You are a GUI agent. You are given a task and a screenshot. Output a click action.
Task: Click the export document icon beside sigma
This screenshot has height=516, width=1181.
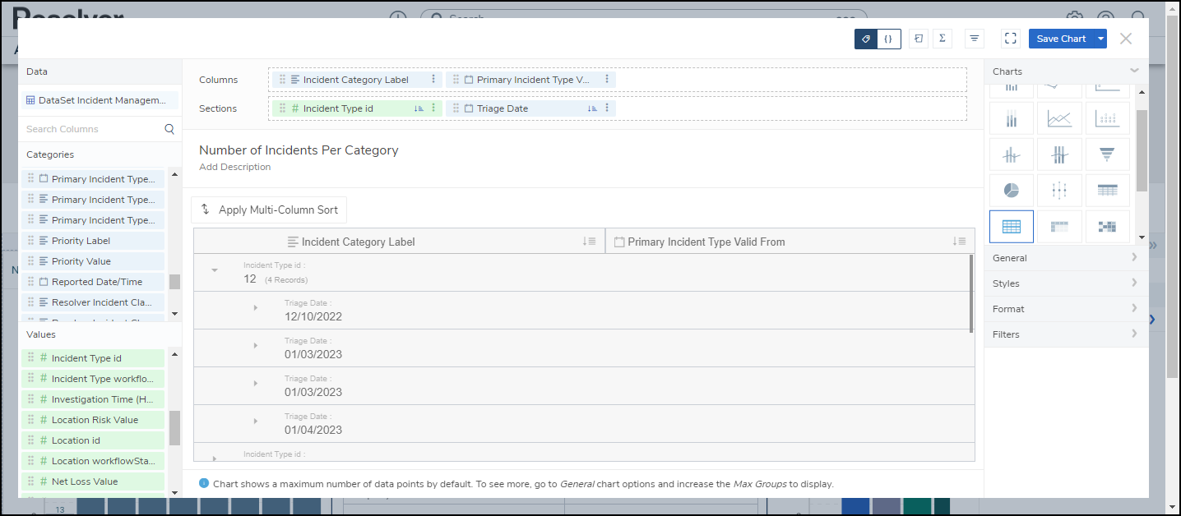click(x=919, y=39)
